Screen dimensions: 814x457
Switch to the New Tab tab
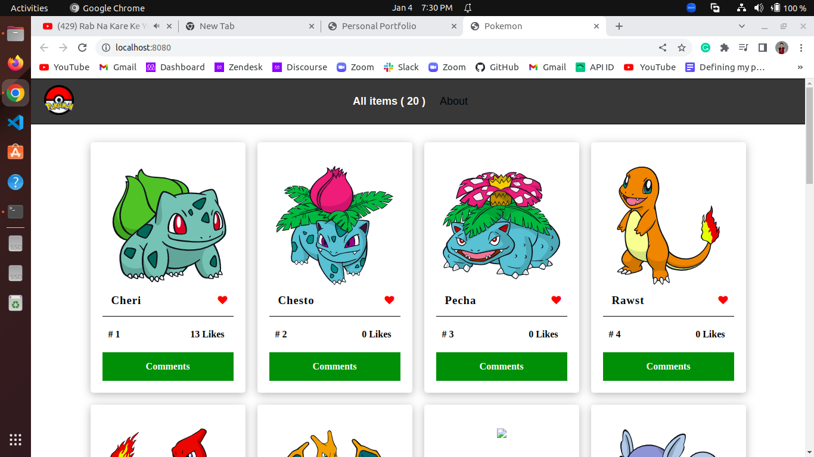tap(250, 26)
